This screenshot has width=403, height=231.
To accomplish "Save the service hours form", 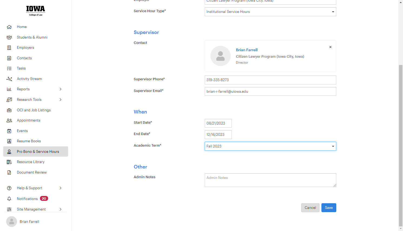I will tap(329, 208).
